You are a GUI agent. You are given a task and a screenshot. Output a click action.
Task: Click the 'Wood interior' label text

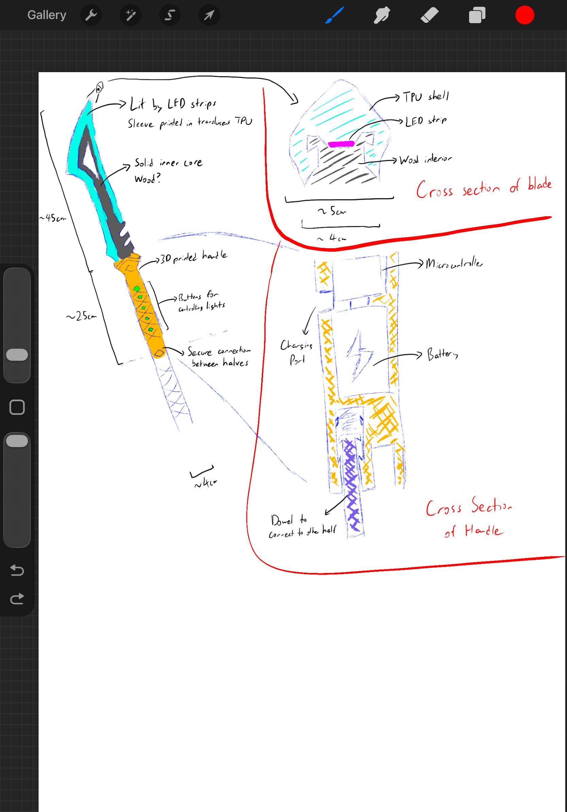tap(426, 159)
